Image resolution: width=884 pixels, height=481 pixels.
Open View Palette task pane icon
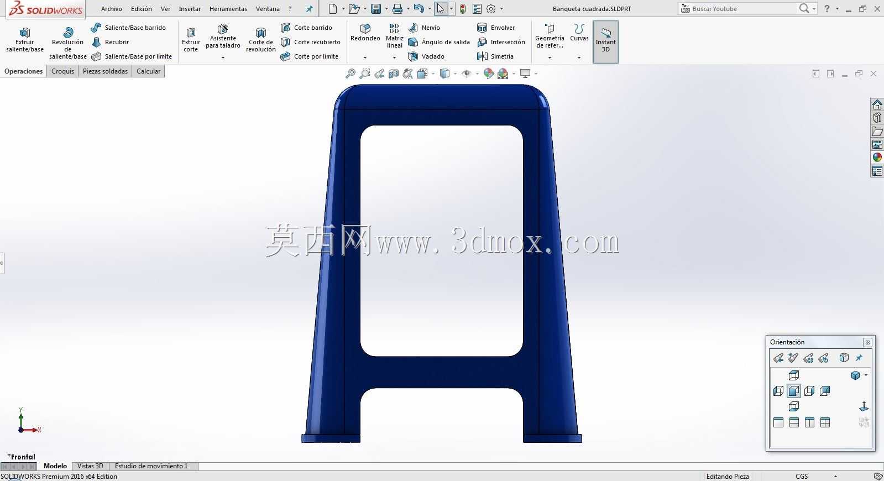pyautogui.click(x=877, y=144)
